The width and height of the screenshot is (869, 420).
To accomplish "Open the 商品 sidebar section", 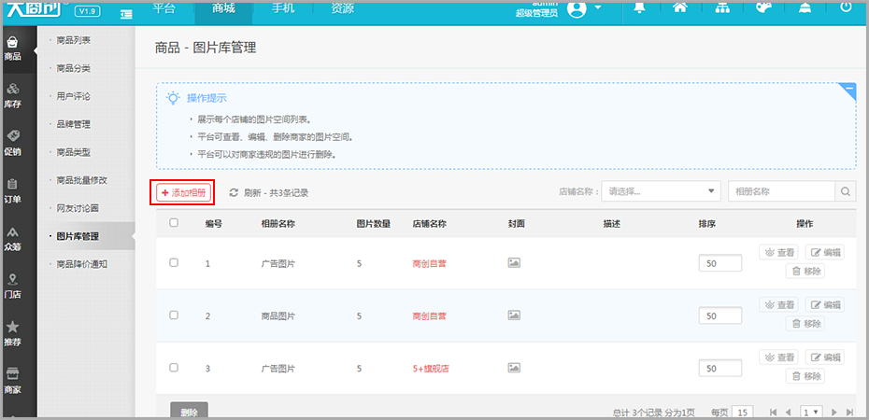I will pyautogui.click(x=13, y=49).
